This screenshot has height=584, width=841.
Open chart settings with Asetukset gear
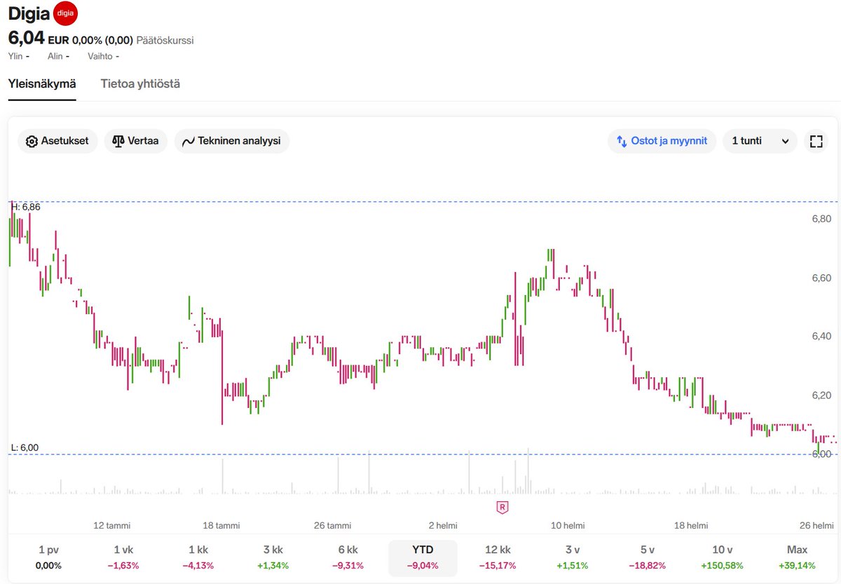click(x=57, y=141)
